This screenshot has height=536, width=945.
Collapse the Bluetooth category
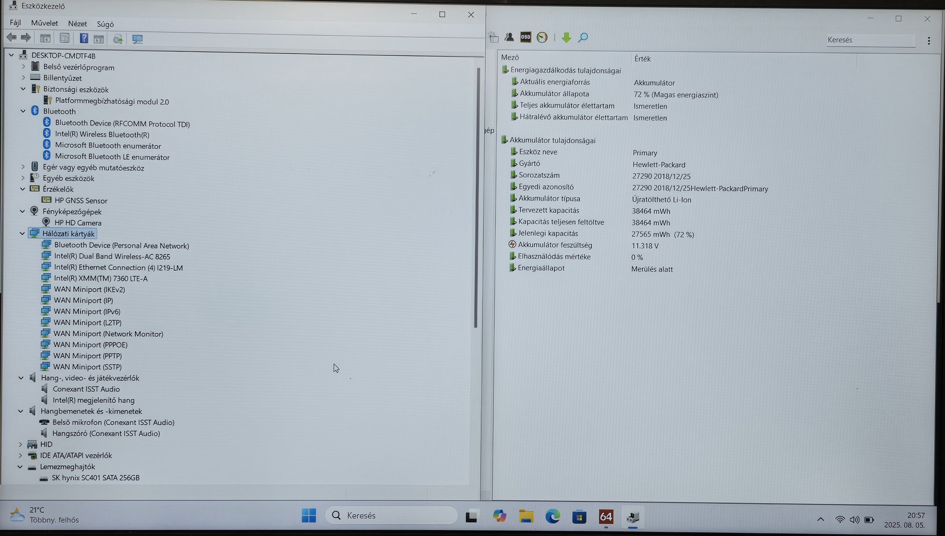pyautogui.click(x=23, y=111)
